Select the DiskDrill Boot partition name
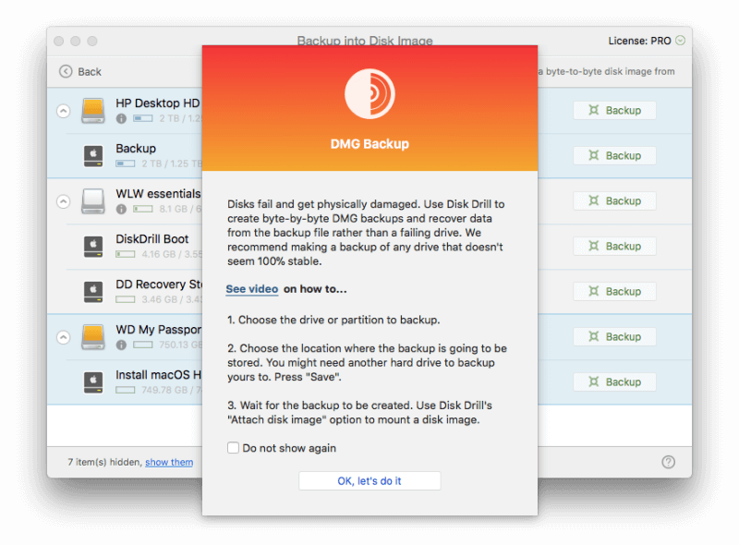Image resolution: width=739 pixels, height=545 pixels. [152, 239]
